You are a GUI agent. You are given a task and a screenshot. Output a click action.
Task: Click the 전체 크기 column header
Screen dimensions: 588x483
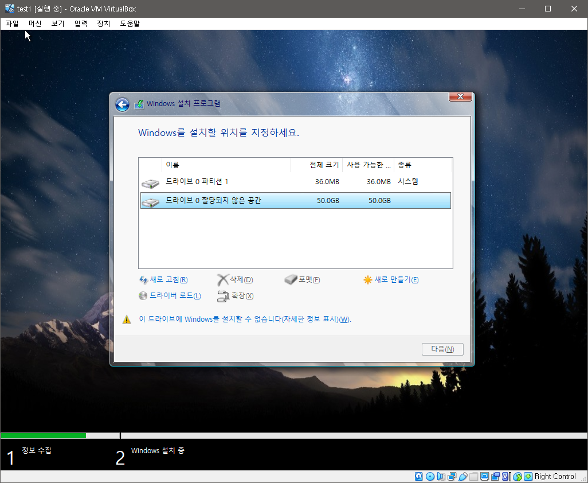click(x=316, y=165)
